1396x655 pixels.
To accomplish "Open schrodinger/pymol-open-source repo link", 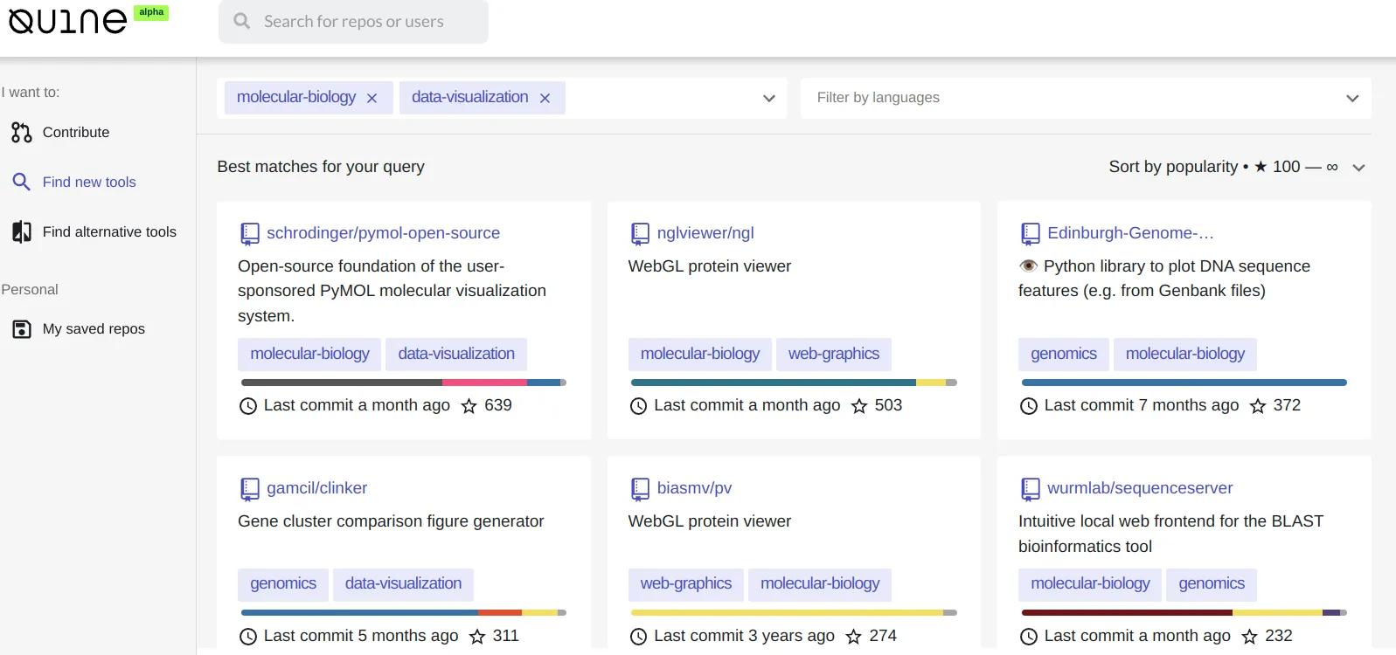I will point(383,233).
